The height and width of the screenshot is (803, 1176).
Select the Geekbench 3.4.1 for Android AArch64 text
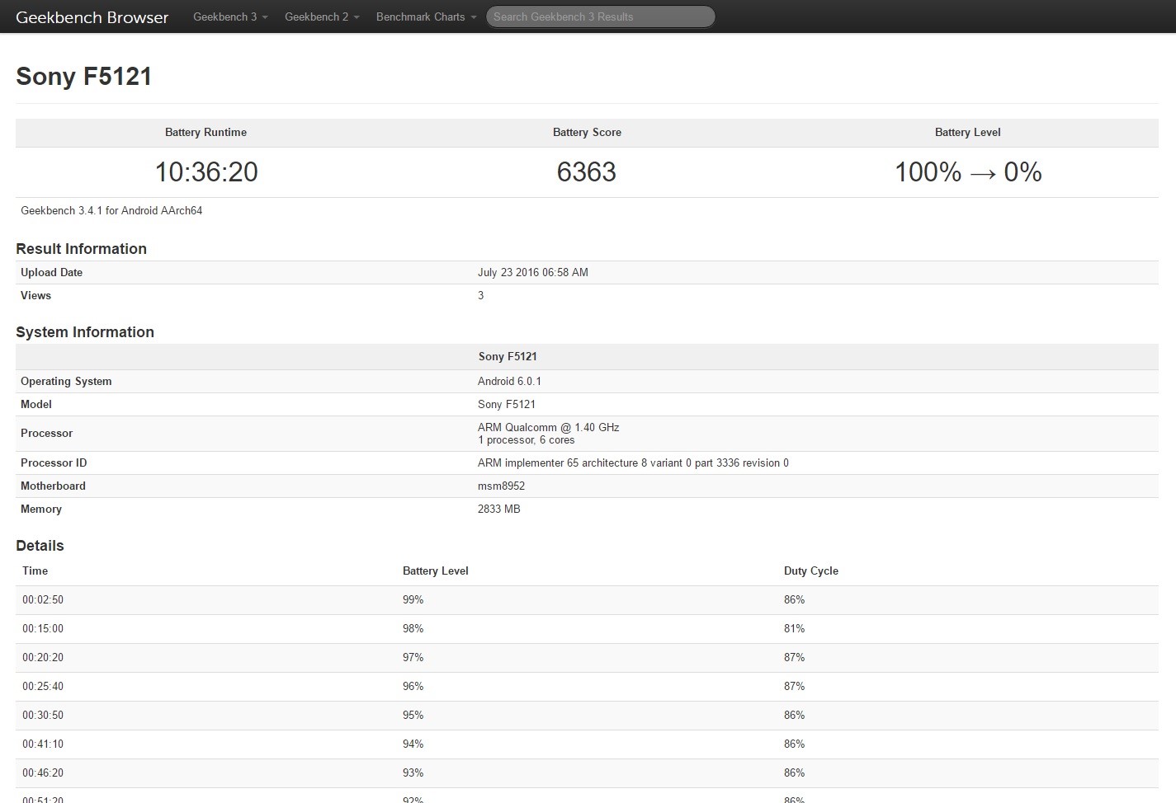coord(111,210)
